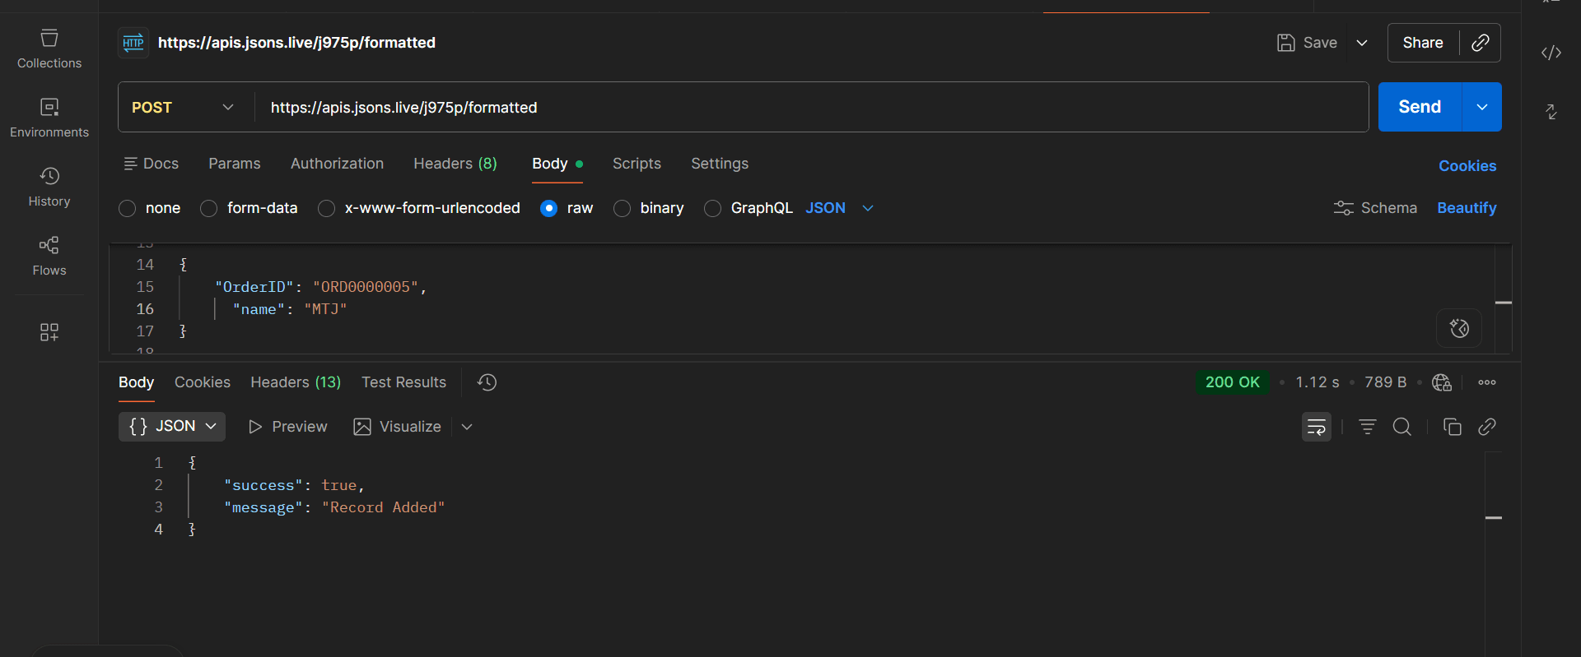The width and height of the screenshot is (1581, 657).
Task: Select the x-www-form-urlencoded body type
Action: 327,208
